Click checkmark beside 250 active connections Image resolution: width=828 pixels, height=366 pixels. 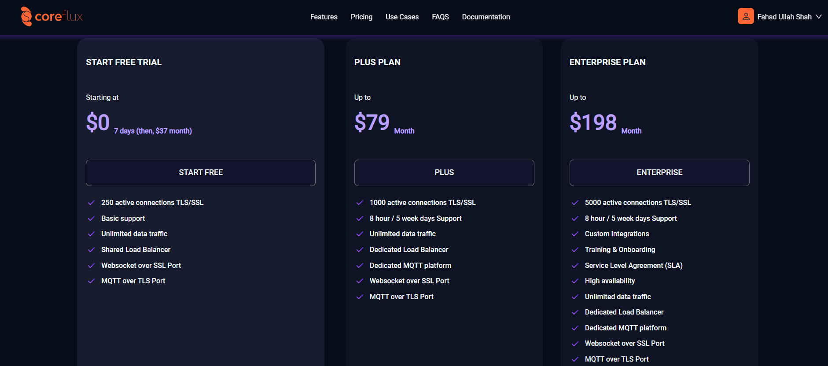[91, 203]
